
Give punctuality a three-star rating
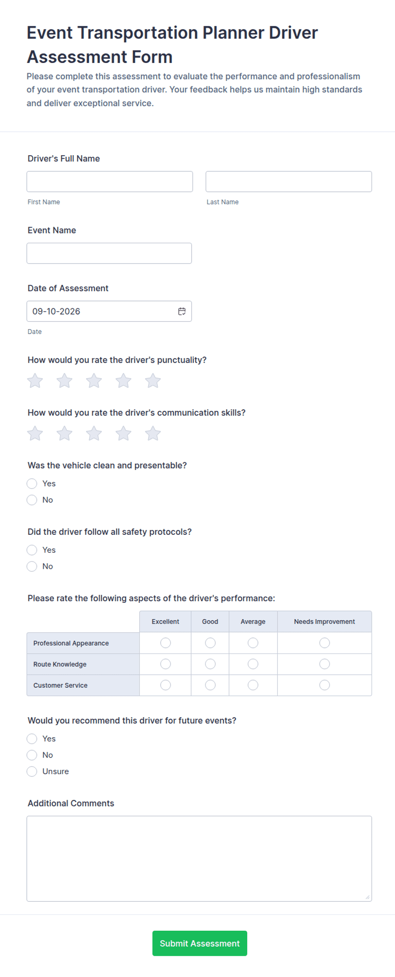[x=94, y=381]
